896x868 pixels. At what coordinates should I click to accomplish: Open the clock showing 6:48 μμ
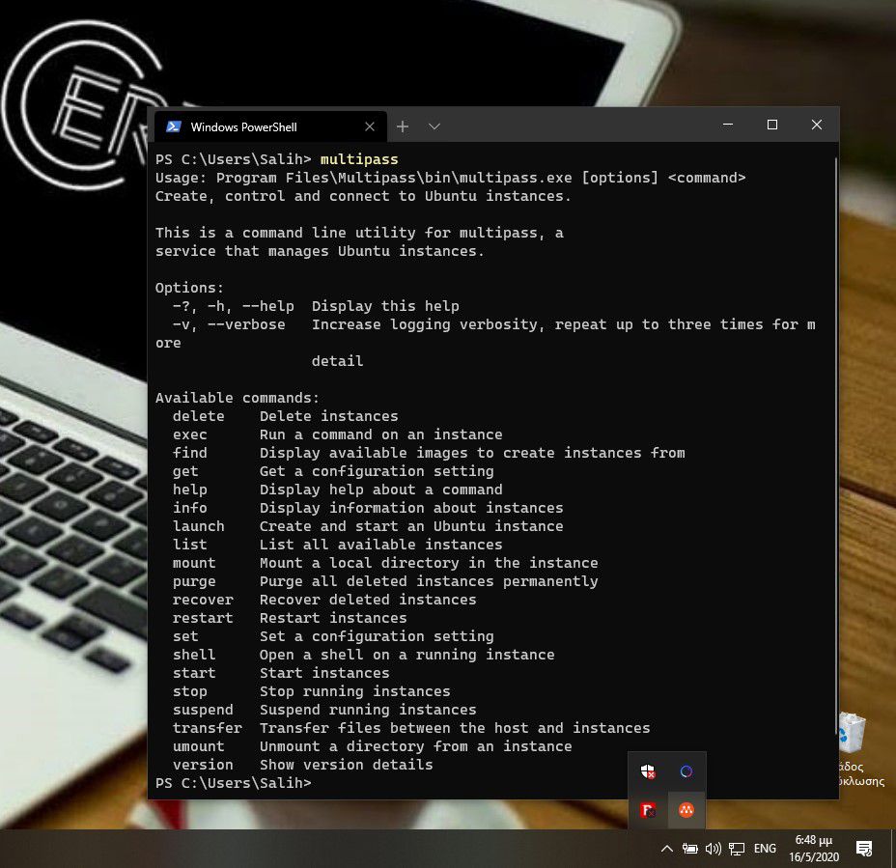click(814, 849)
